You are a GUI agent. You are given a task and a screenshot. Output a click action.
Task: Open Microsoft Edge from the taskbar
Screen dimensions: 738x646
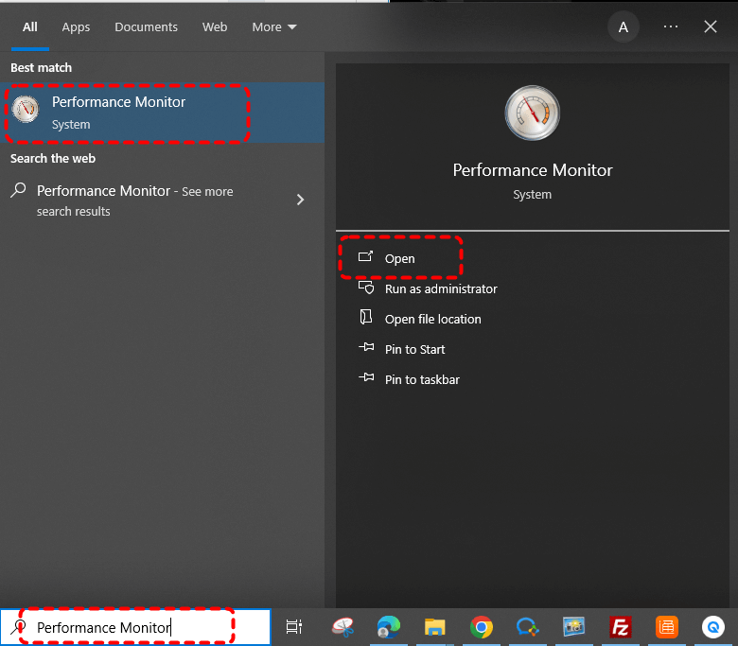click(388, 626)
